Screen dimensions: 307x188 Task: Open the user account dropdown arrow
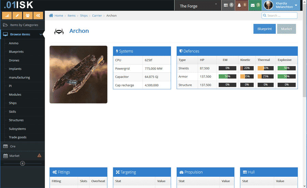coord(296,5)
